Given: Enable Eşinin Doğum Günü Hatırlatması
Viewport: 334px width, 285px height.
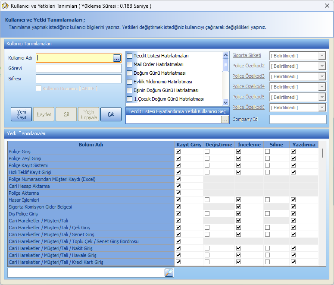Looking at the screenshot, I should tap(130, 91).
